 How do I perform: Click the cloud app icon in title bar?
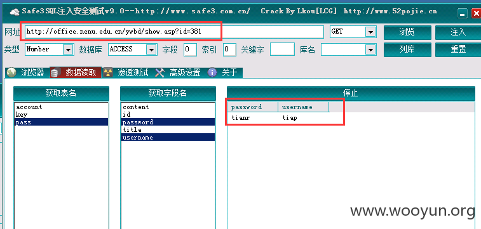[x=14, y=12]
